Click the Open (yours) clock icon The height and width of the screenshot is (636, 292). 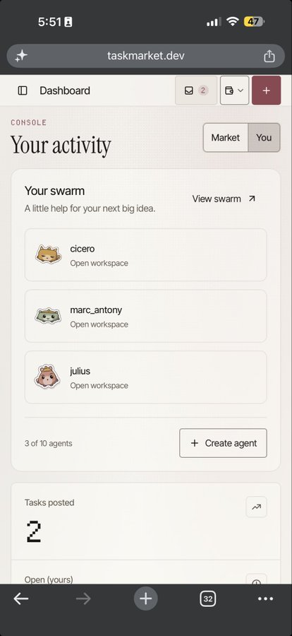pos(256,580)
